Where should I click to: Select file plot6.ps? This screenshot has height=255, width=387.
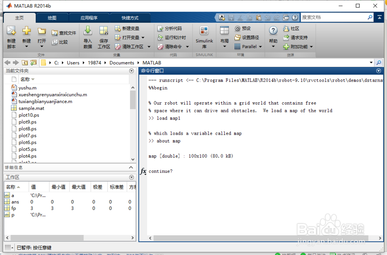tap(27, 142)
